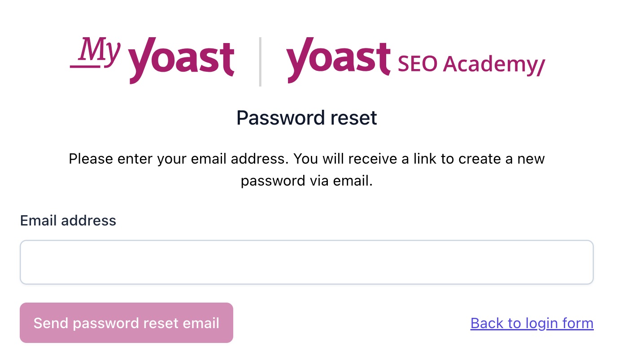Click the vertical divider between the logos

[260, 61]
